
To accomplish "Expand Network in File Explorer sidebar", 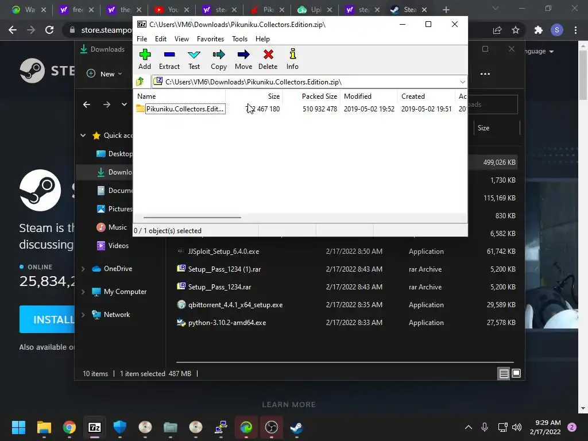I will (x=83, y=315).
